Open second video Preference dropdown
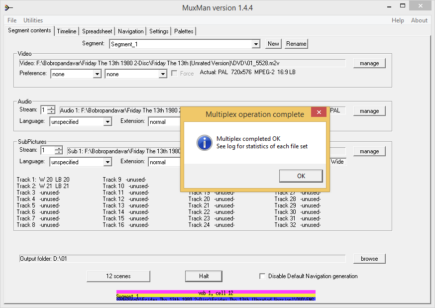The height and width of the screenshot is (308, 435). pyautogui.click(x=163, y=74)
